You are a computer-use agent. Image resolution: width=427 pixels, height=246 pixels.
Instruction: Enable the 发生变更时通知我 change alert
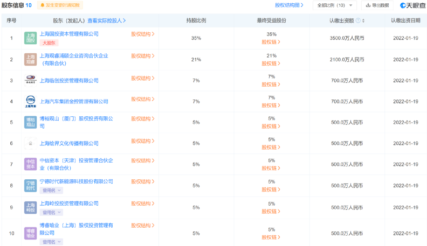click(x=59, y=5)
